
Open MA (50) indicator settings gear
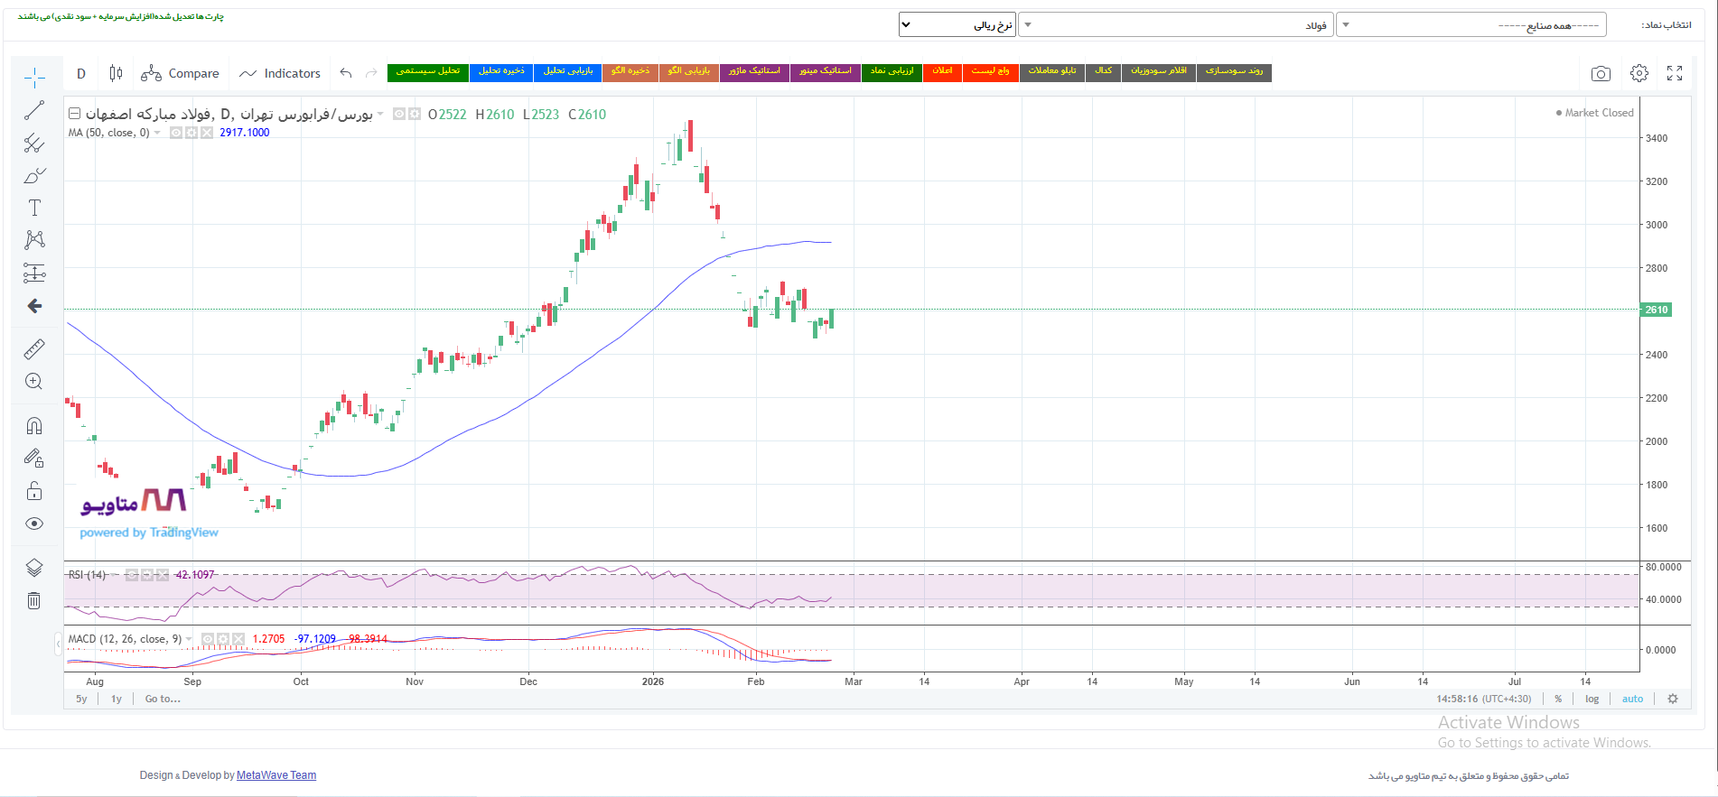pyautogui.click(x=191, y=133)
